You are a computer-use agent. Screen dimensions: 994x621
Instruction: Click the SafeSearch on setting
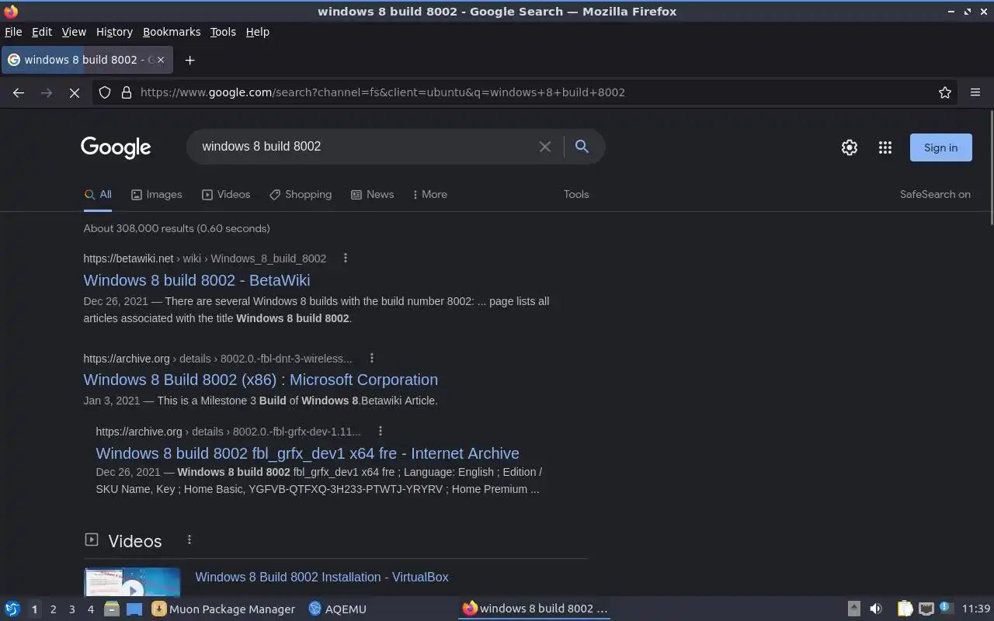coord(935,194)
